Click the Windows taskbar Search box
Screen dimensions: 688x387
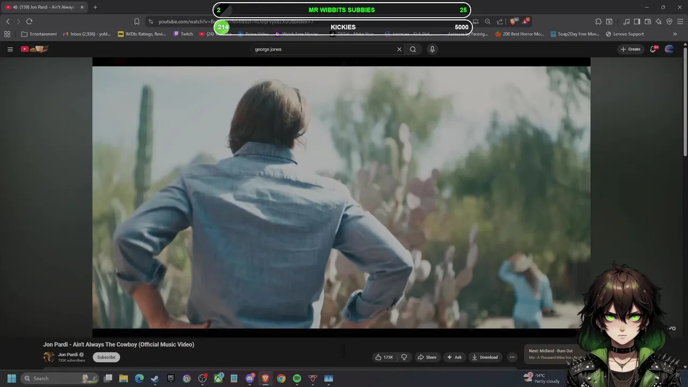(60, 378)
